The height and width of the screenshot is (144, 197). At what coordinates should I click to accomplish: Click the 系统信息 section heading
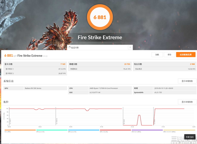tap(8, 81)
